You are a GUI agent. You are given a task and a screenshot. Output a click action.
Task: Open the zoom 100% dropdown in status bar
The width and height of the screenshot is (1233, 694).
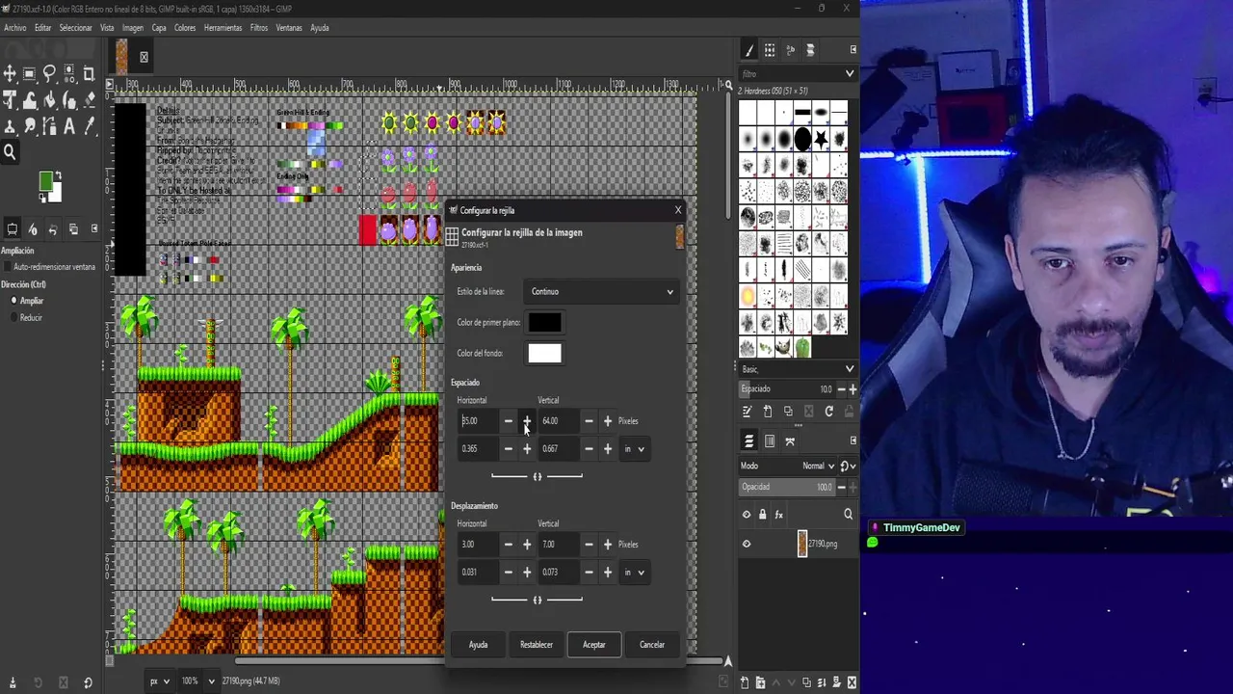point(197,681)
